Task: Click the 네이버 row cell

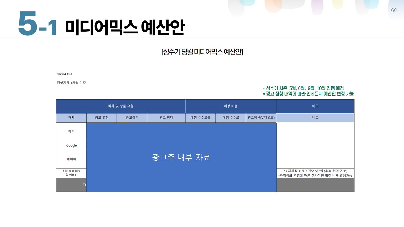Action: click(71, 159)
